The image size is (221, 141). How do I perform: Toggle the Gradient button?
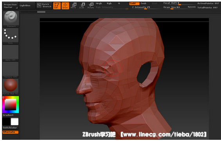[8, 115]
